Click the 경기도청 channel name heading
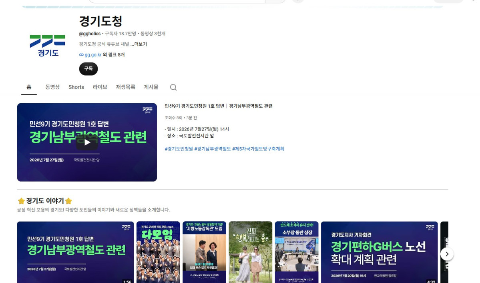Image resolution: width=480 pixels, height=283 pixels. click(x=101, y=21)
